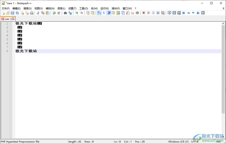Click the Close document toolbar icon

pyautogui.click(x=22, y=13)
